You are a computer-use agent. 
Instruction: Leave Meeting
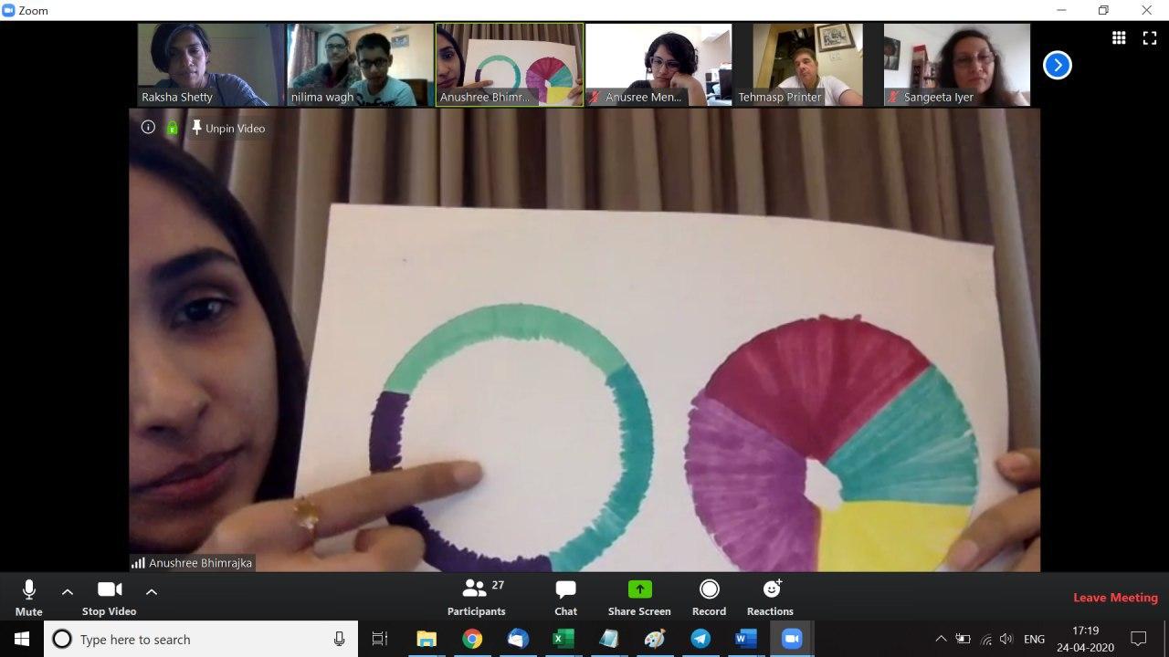click(1115, 598)
